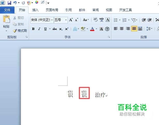Image resolution: width=159 pixels, height=125 pixels.
Task: Expand the 粘贴 options arrow
Action: (6, 31)
